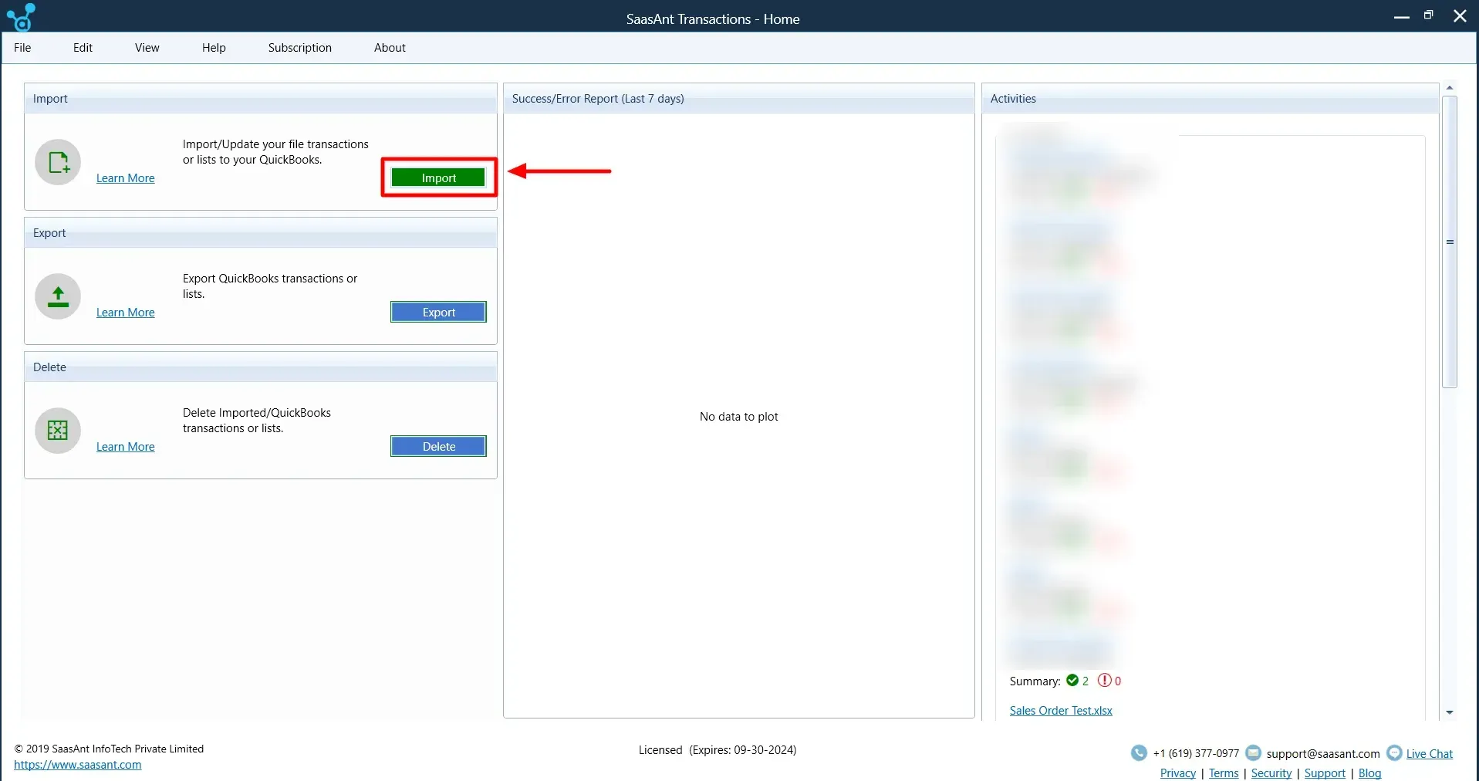Click the blue Export button

pyautogui.click(x=438, y=312)
